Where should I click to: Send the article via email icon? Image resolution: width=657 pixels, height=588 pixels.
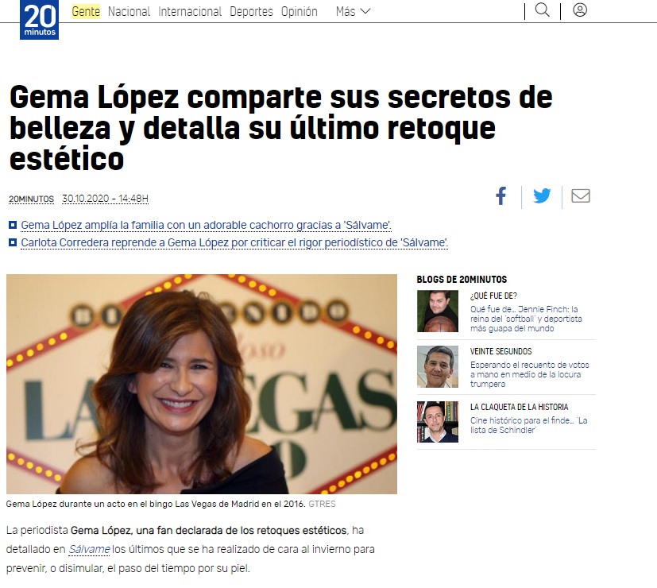(581, 195)
